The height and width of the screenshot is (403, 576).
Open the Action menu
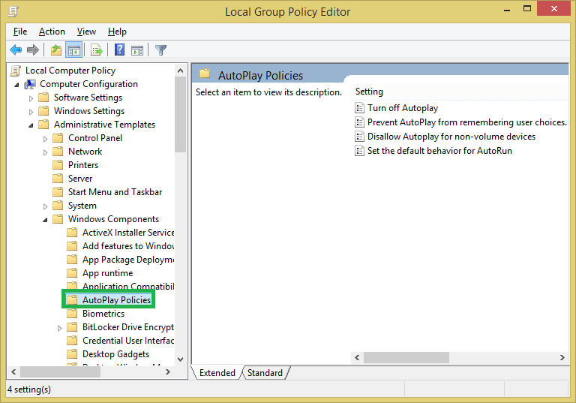click(52, 32)
